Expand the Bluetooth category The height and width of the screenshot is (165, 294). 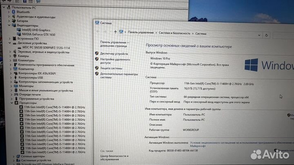(9, 12)
